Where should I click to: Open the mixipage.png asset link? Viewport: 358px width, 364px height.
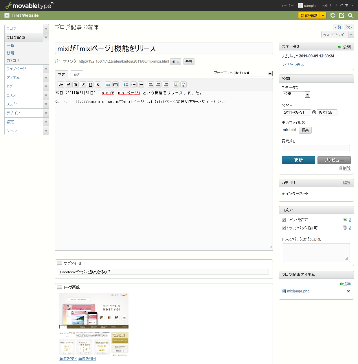pyautogui.click(x=298, y=291)
